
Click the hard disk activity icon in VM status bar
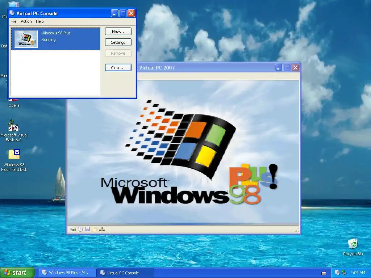click(73, 229)
